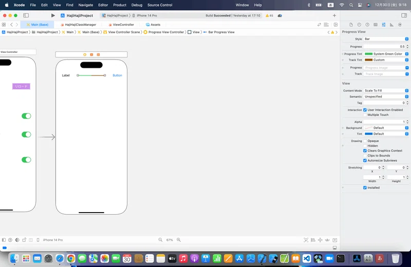Click the HajiHajiProject scheme selector
This screenshot has height=267, width=411.
click(x=115, y=15)
